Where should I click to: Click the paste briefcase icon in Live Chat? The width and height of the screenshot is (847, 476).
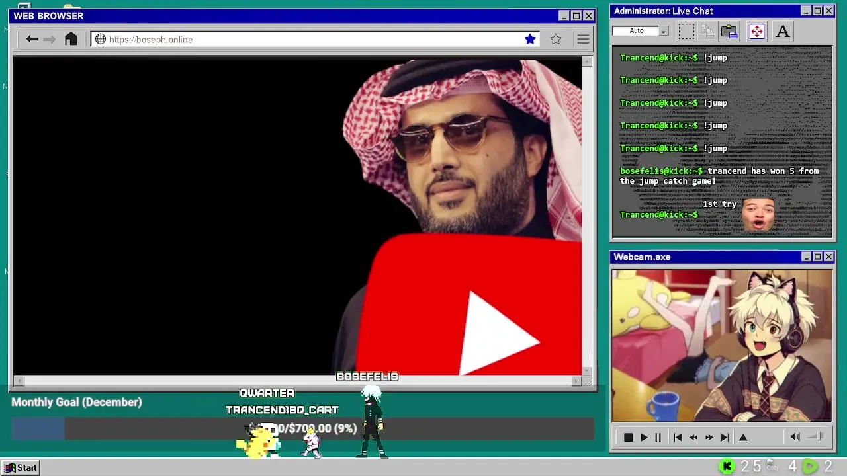(x=729, y=31)
